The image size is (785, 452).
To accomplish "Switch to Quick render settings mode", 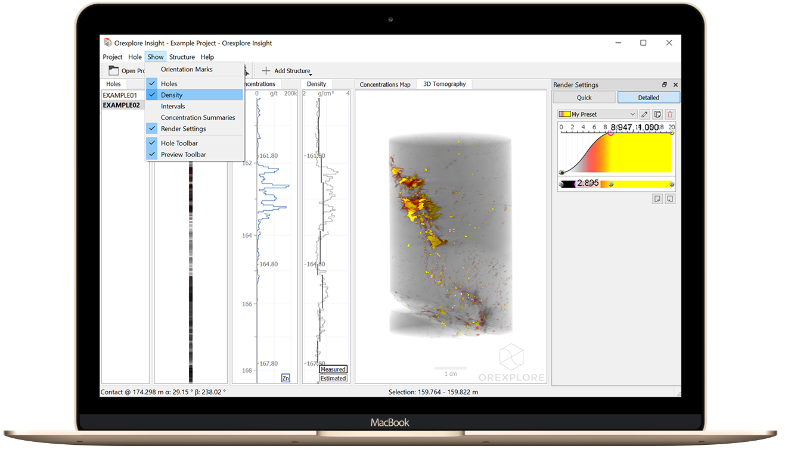I will (584, 97).
